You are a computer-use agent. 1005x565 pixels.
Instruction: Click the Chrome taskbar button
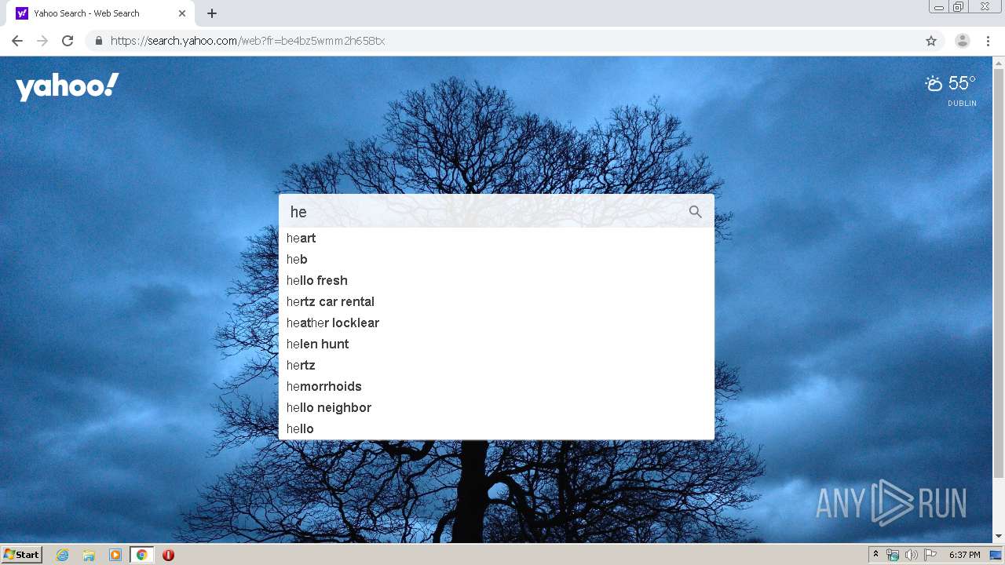coord(141,555)
